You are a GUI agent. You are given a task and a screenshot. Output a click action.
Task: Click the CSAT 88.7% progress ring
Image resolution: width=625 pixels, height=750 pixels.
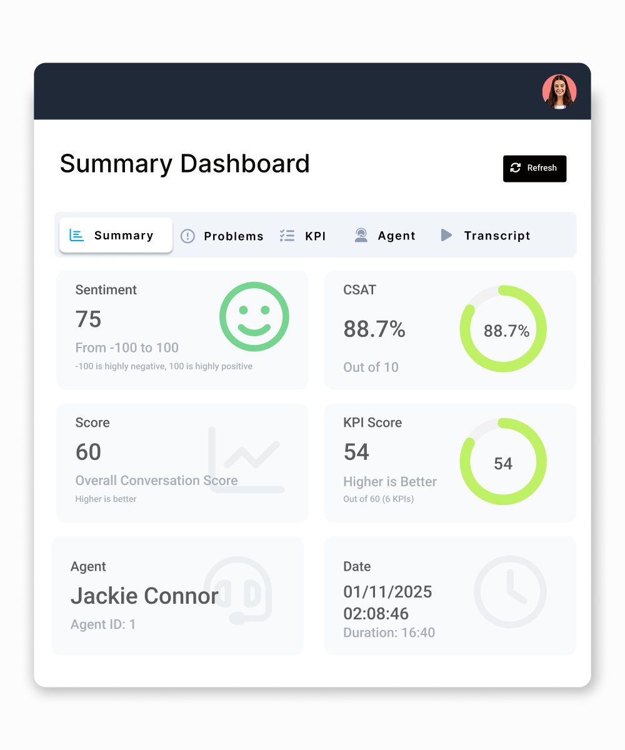[x=503, y=328]
